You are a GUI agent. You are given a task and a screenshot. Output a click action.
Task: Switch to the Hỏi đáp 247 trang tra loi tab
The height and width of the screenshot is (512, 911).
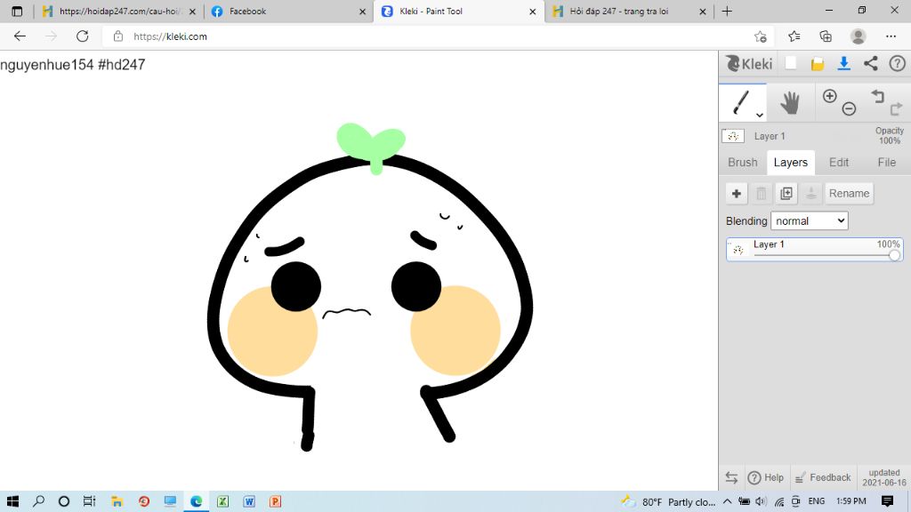coord(629,11)
